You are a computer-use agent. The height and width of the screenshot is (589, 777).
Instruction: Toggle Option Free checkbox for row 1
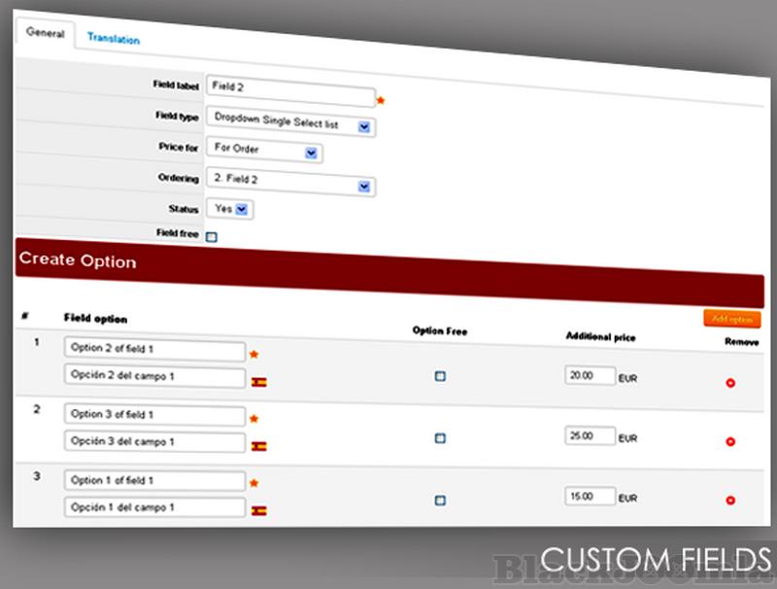tap(440, 376)
